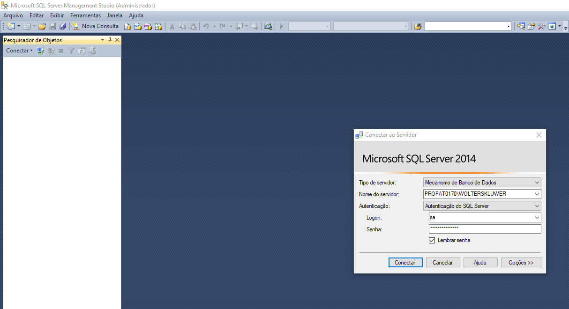Open the Find search combo box
569x309 pixels.
click(x=468, y=26)
